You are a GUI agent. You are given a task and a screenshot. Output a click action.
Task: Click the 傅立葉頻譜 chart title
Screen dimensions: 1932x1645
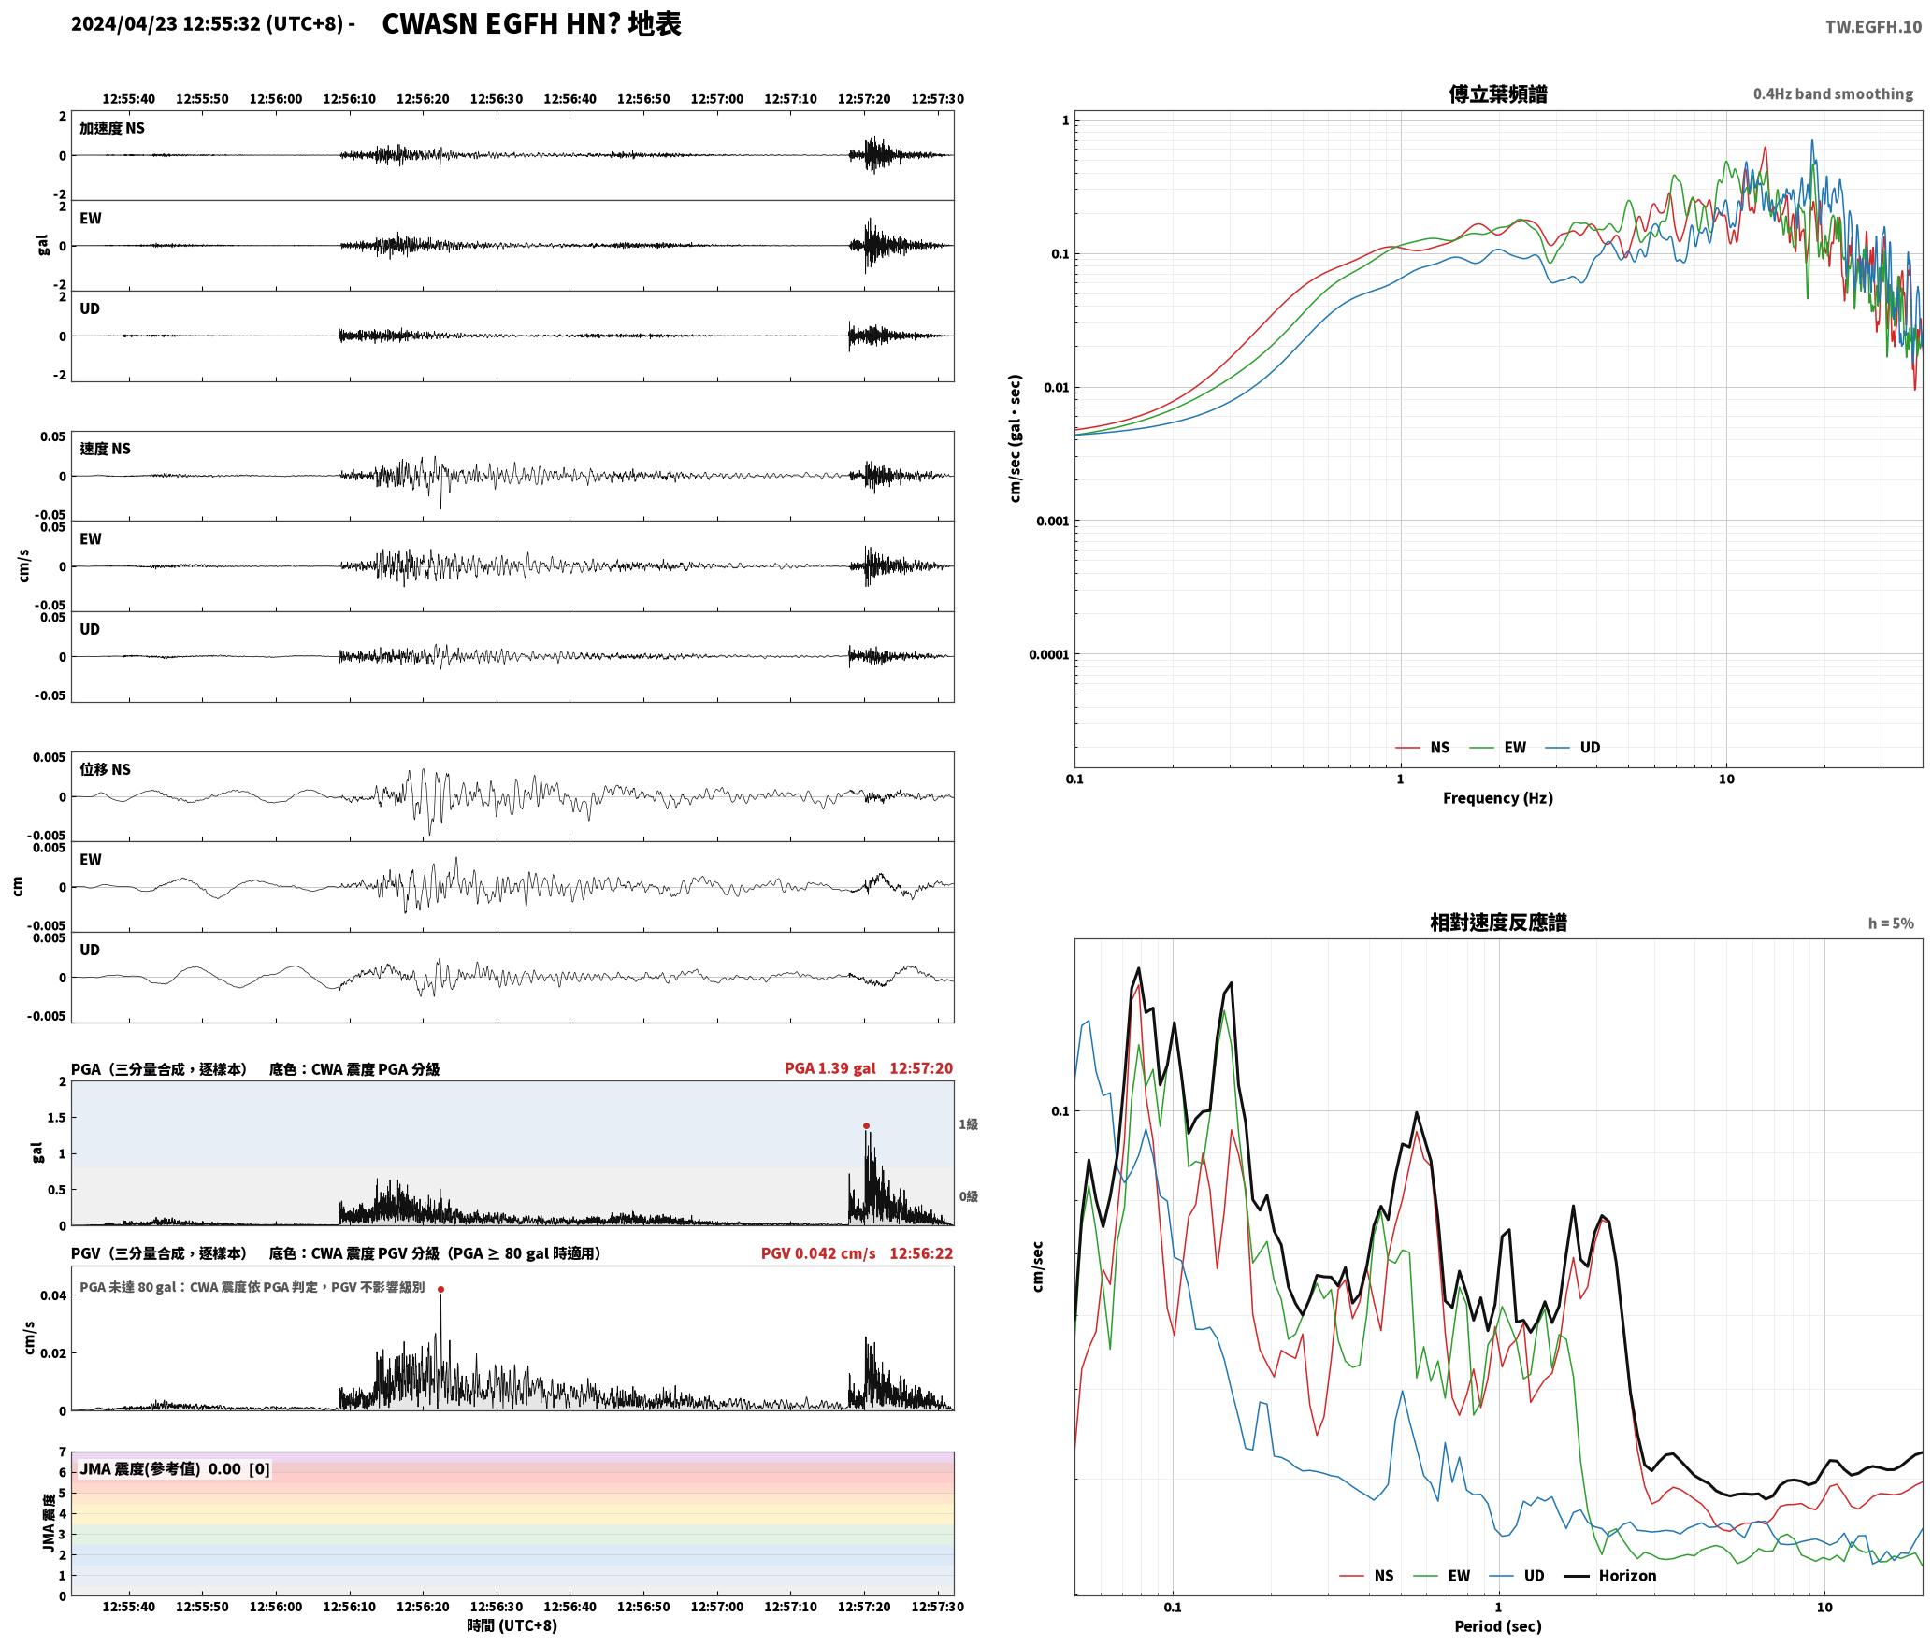[1497, 94]
